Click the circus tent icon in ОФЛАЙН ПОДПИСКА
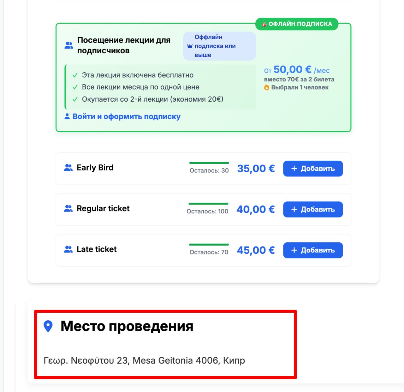The height and width of the screenshot is (392, 404). click(264, 24)
